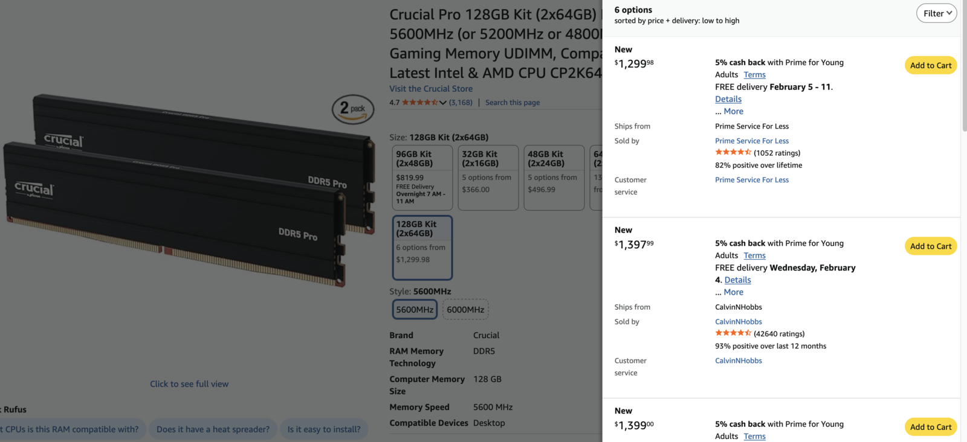Choose the 48GB Kit (2x24GB) size
Image resolution: width=967 pixels, height=442 pixels.
coord(554,178)
